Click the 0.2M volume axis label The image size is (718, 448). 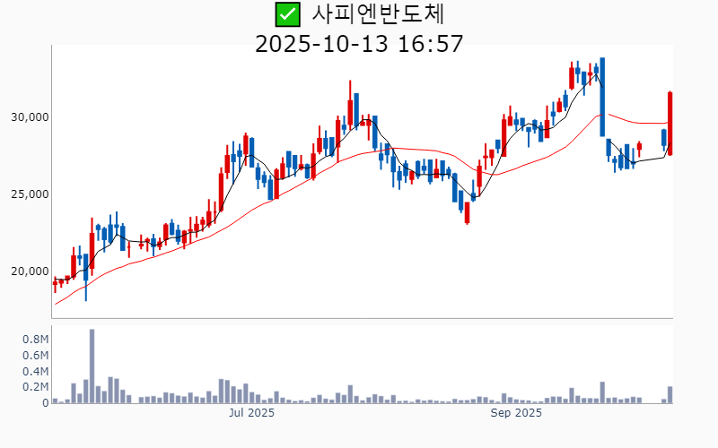point(35,387)
